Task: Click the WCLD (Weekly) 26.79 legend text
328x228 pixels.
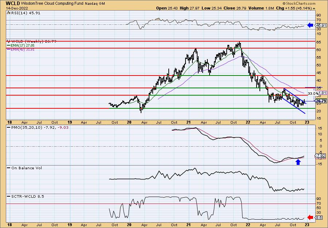Action: tap(34, 42)
